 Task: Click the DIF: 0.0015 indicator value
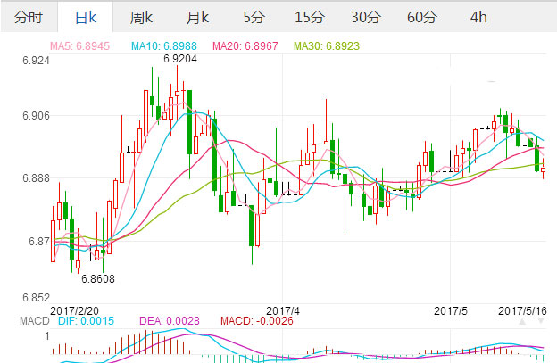[86, 321]
